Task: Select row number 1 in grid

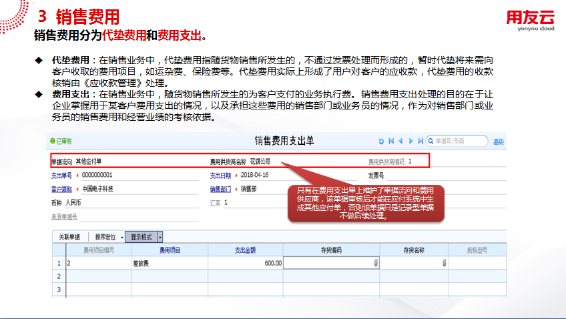Action: click(59, 263)
